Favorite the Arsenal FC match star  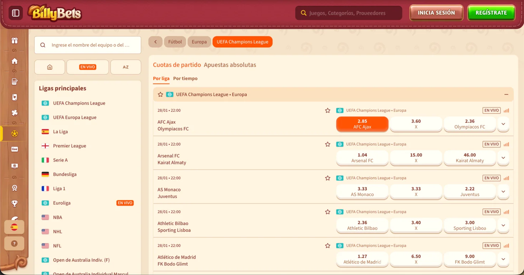(328, 144)
